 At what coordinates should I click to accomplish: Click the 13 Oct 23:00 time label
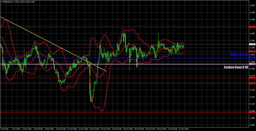pyautogui.click(x=83, y=129)
